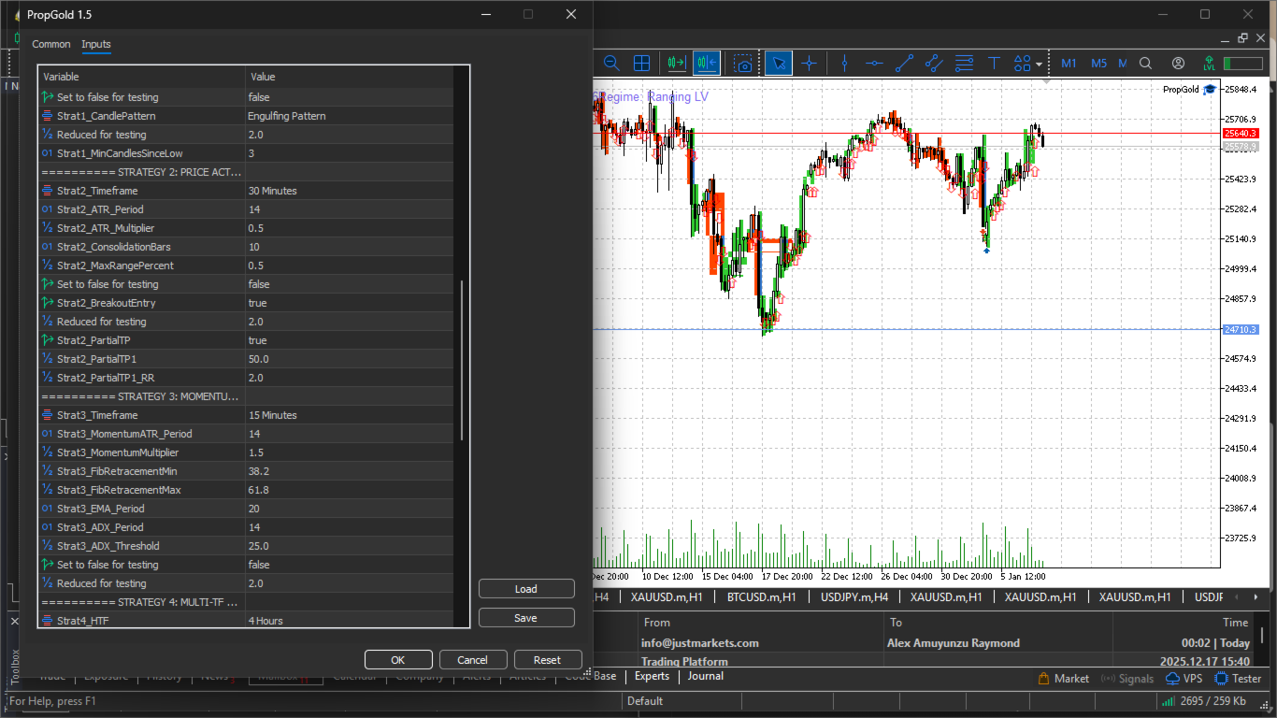The width and height of the screenshot is (1277, 718).
Task: Zoom out the chart with magnifier icon
Action: point(611,64)
